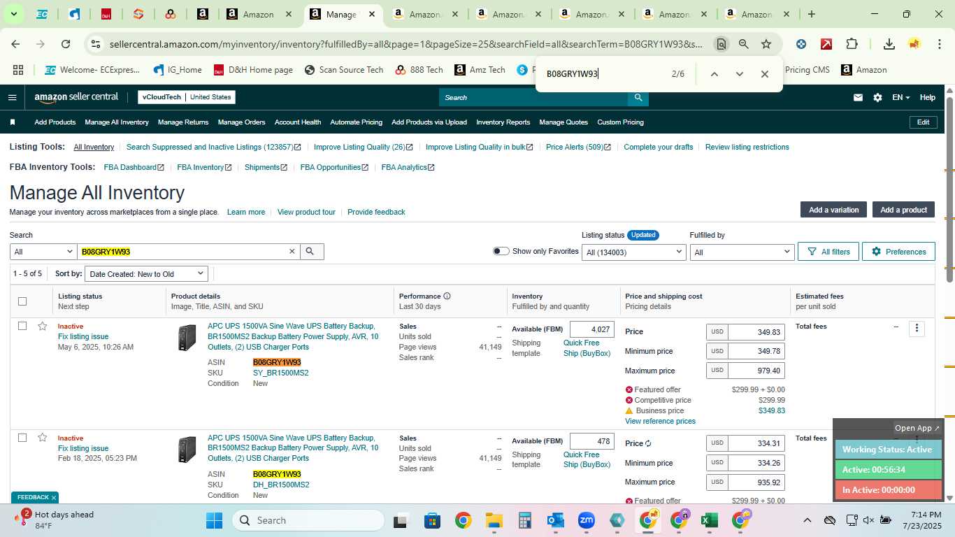This screenshot has height=537, width=955.
Task: Open Outlook from the taskbar
Action: (x=556, y=520)
